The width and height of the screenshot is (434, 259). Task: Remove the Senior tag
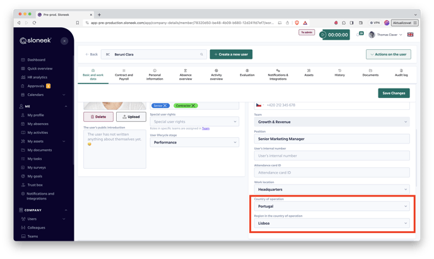click(x=165, y=105)
